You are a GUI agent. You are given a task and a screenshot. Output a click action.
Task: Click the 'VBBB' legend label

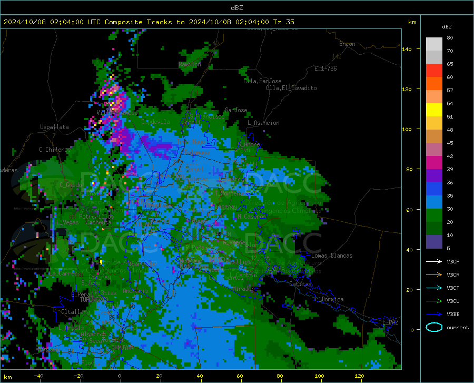pyautogui.click(x=453, y=314)
